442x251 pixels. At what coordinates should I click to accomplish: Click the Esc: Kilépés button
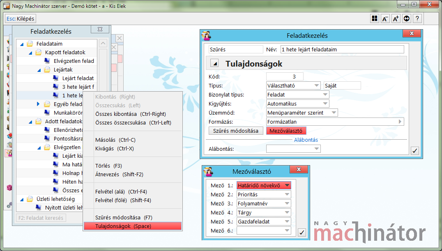click(21, 18)
